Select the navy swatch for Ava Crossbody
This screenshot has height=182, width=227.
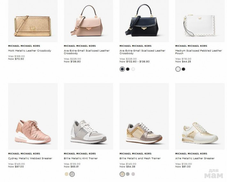tap(122, 69)
